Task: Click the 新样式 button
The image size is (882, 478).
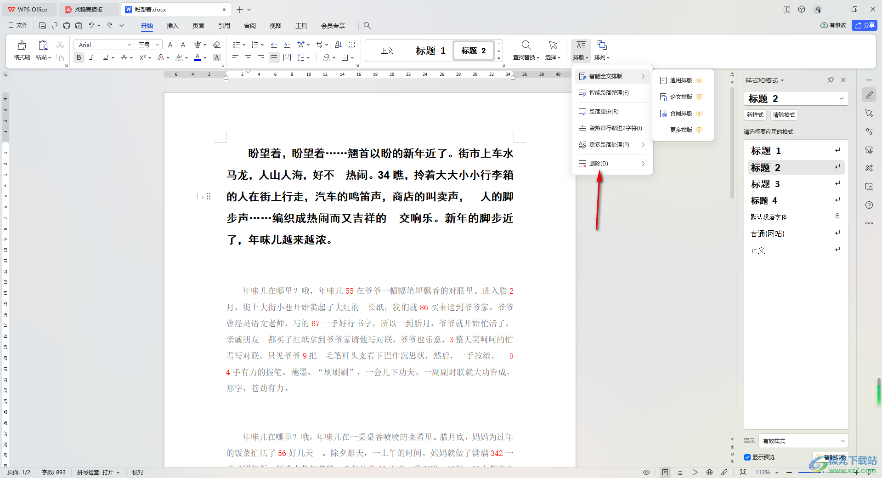Action: (755, 115)
